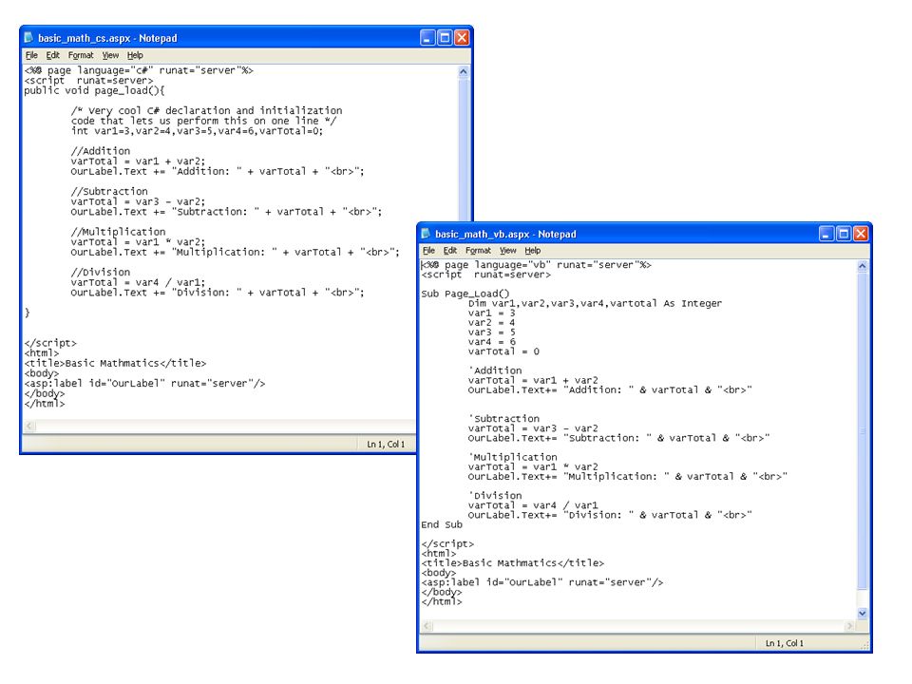Screen dimensions: 912x684
Task: Open File menu in basic_math_vb.aspx Notepad
Action: 428,251
